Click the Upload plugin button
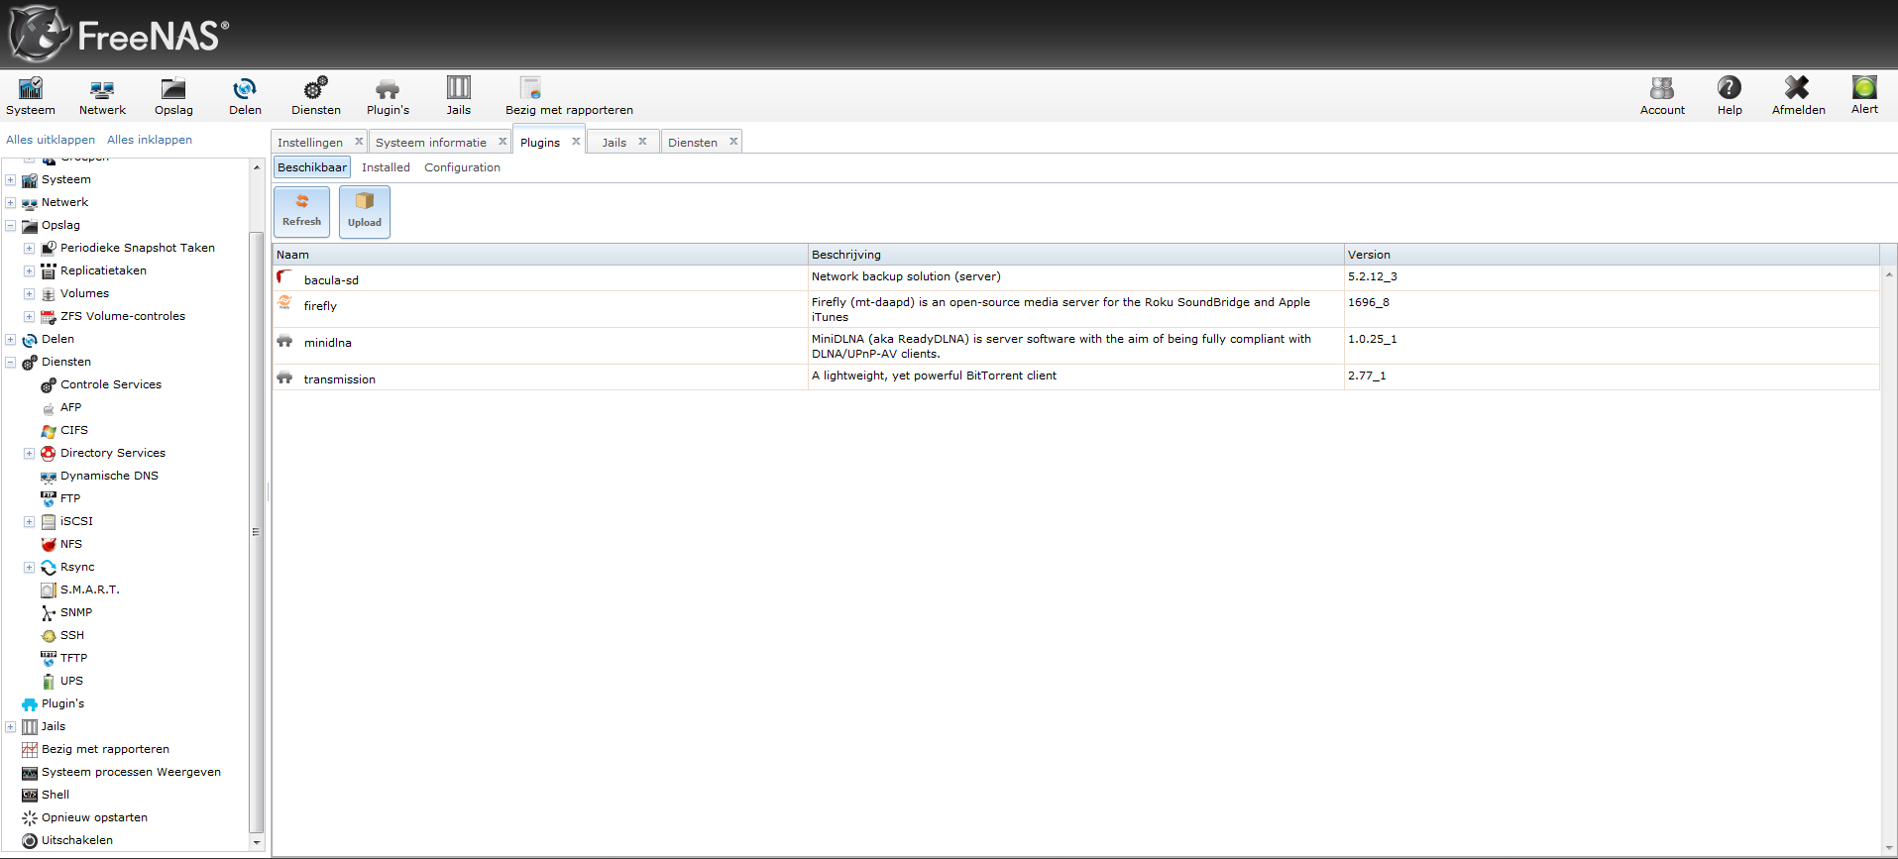 pos(364,211)
